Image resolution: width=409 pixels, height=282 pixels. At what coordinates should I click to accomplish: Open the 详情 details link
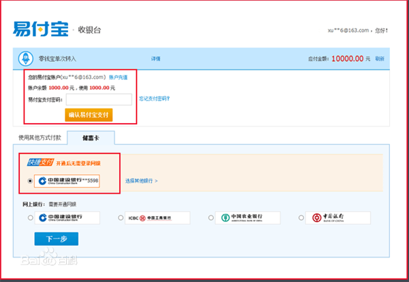point(155,58)
